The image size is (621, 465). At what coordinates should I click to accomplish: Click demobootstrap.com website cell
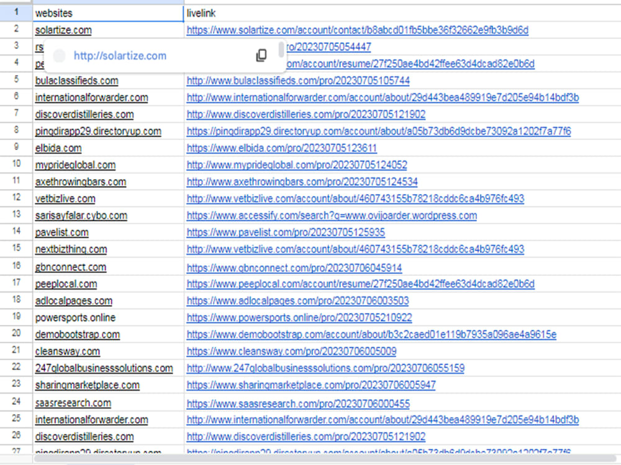coord(77,335)
